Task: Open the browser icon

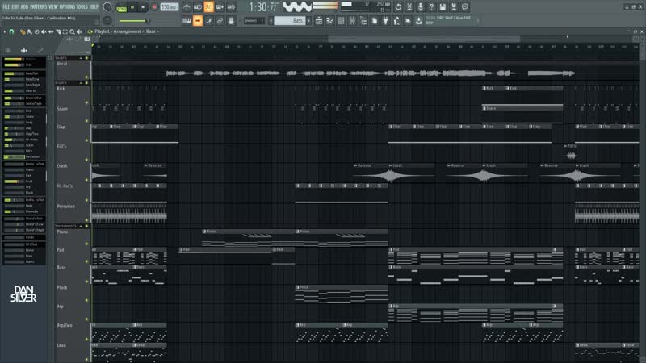Action: pyautogui.click(x=363, y=21)
